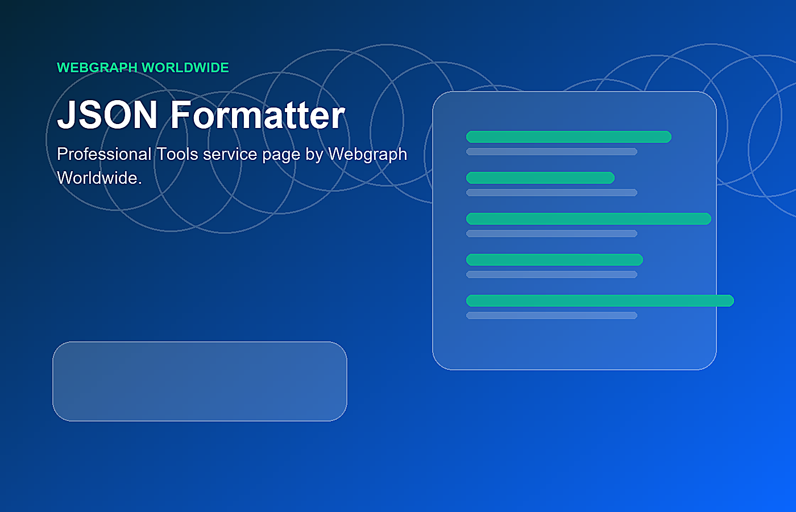The image size is (796, 512).
Task: Click the JSON Formatter heading
Action: 201,115
